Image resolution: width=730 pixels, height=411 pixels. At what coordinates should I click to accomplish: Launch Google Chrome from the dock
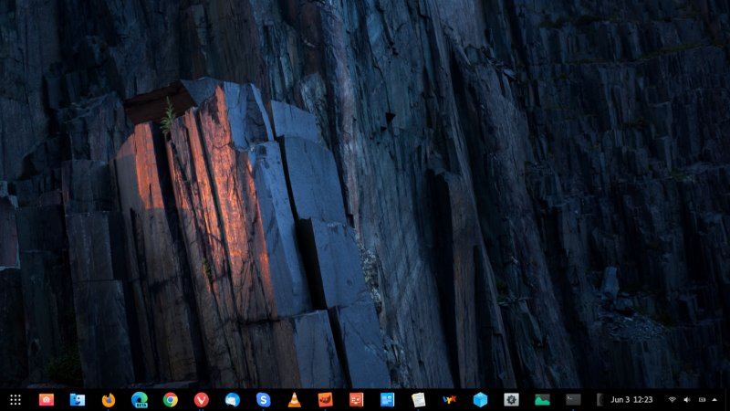pyautogui.click(x=171, y=400)
